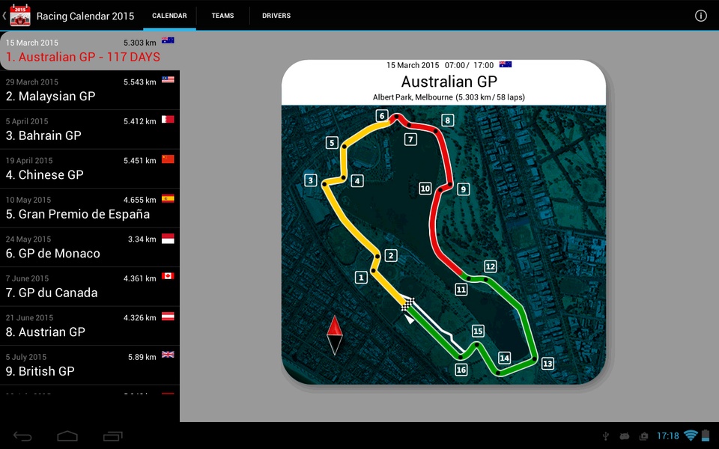
Task: Click turn 9 marker on track
Action: [x=463, y=189]
